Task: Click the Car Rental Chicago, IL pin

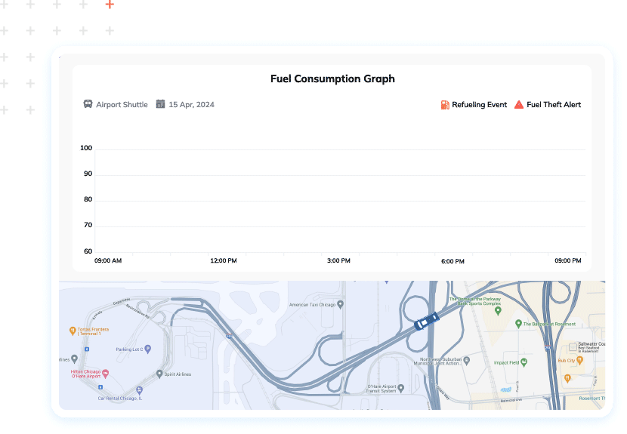Action: pos(139,390)
